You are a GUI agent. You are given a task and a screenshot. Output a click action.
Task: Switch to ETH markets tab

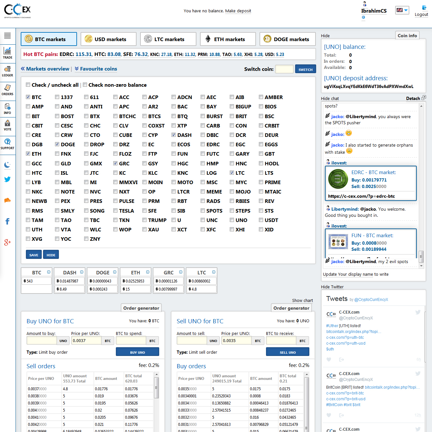click(228, 39)
